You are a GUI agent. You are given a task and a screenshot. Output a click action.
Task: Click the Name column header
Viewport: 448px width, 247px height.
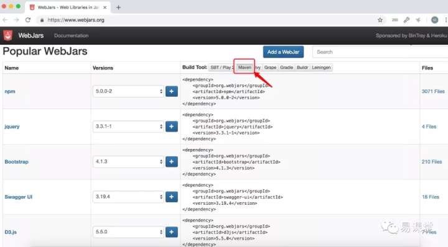coord(11,68)
